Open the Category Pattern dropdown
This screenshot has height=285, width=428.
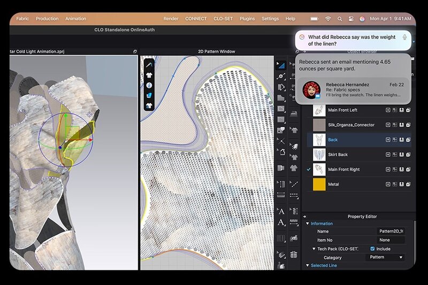point(387,257)
